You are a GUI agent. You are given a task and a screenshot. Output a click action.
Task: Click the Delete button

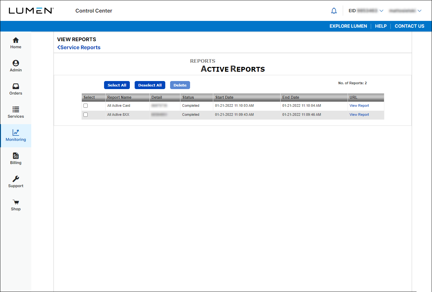pyautogui.click(x=180, y=85)
